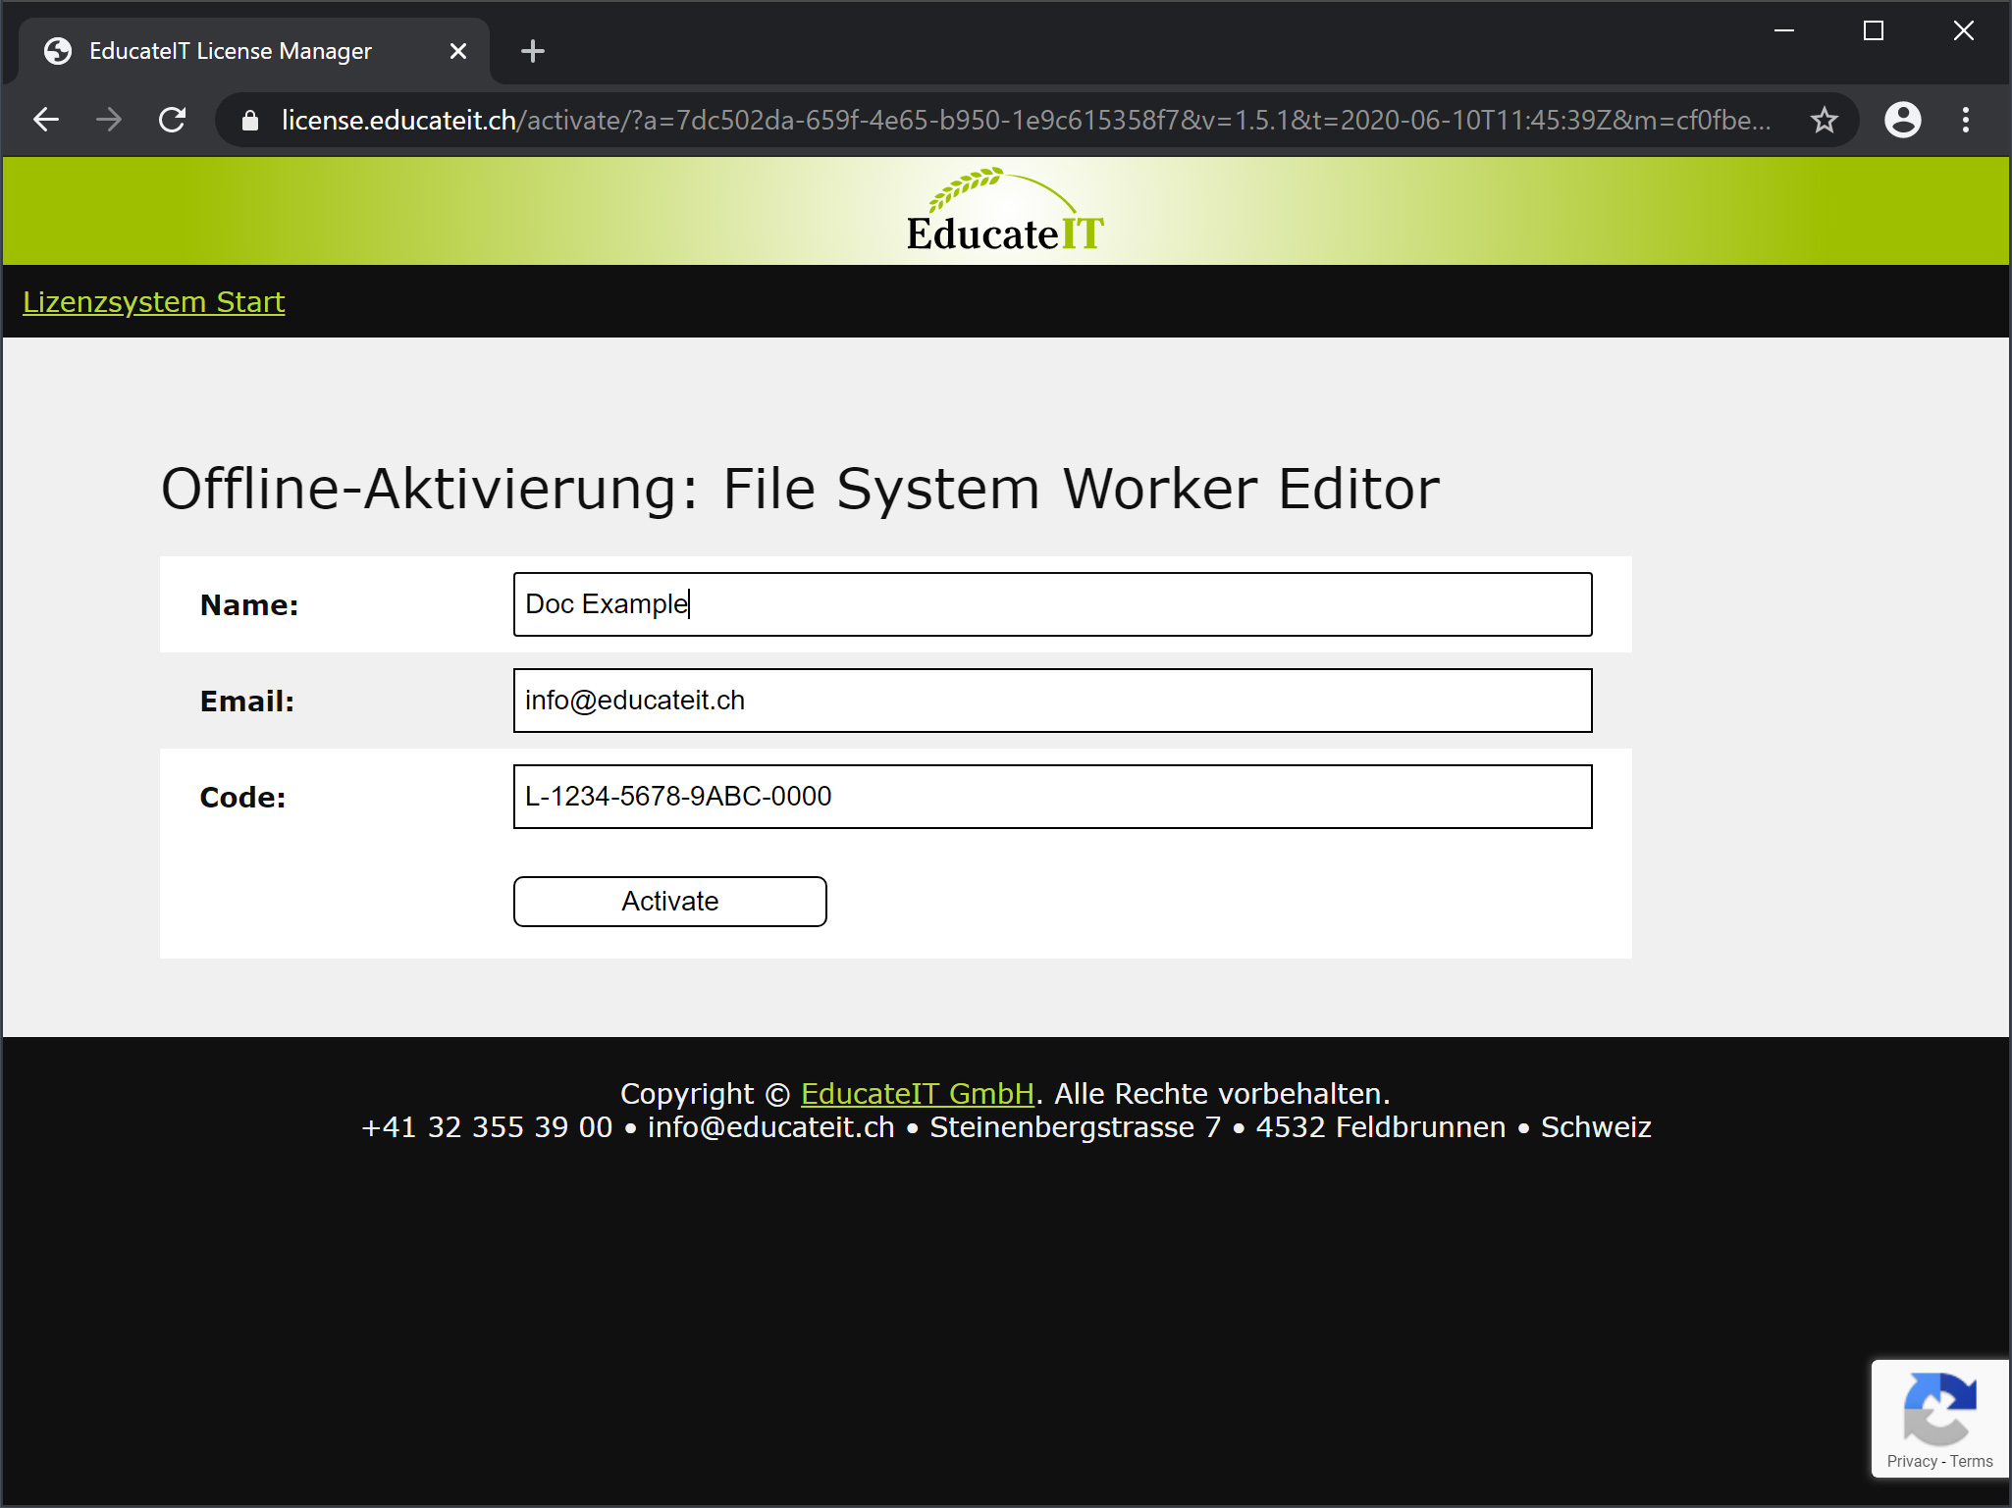2012x1508 pixels.
Task: Click the padlock site info icon
Action: [250, 120]
